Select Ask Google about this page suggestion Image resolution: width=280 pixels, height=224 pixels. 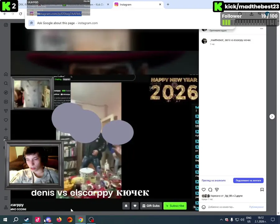coord(67,23)
